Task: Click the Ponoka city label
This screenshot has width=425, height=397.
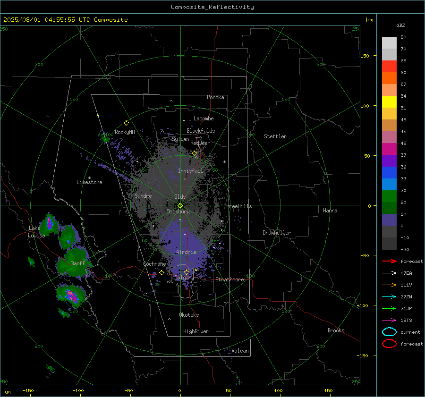Action: click(x=215, y=97)
